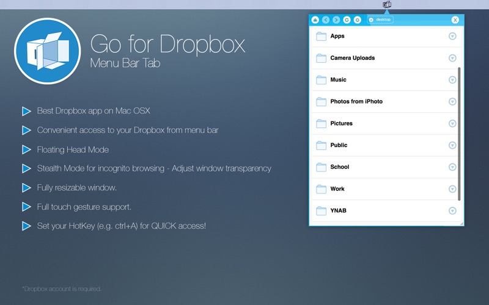The height and width of the screenshot is (305, 489).
Task: Navigate back in the Dropbox panel
Action: (326, 20)
